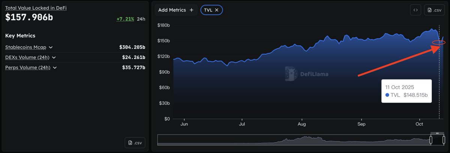Screen dimensions: 450x153
Task: Click the left handle of the range slider
Action: pos(431,140)
